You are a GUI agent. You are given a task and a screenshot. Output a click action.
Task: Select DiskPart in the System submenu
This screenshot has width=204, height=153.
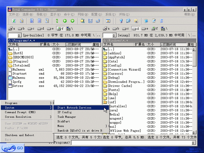click(81, 121)
